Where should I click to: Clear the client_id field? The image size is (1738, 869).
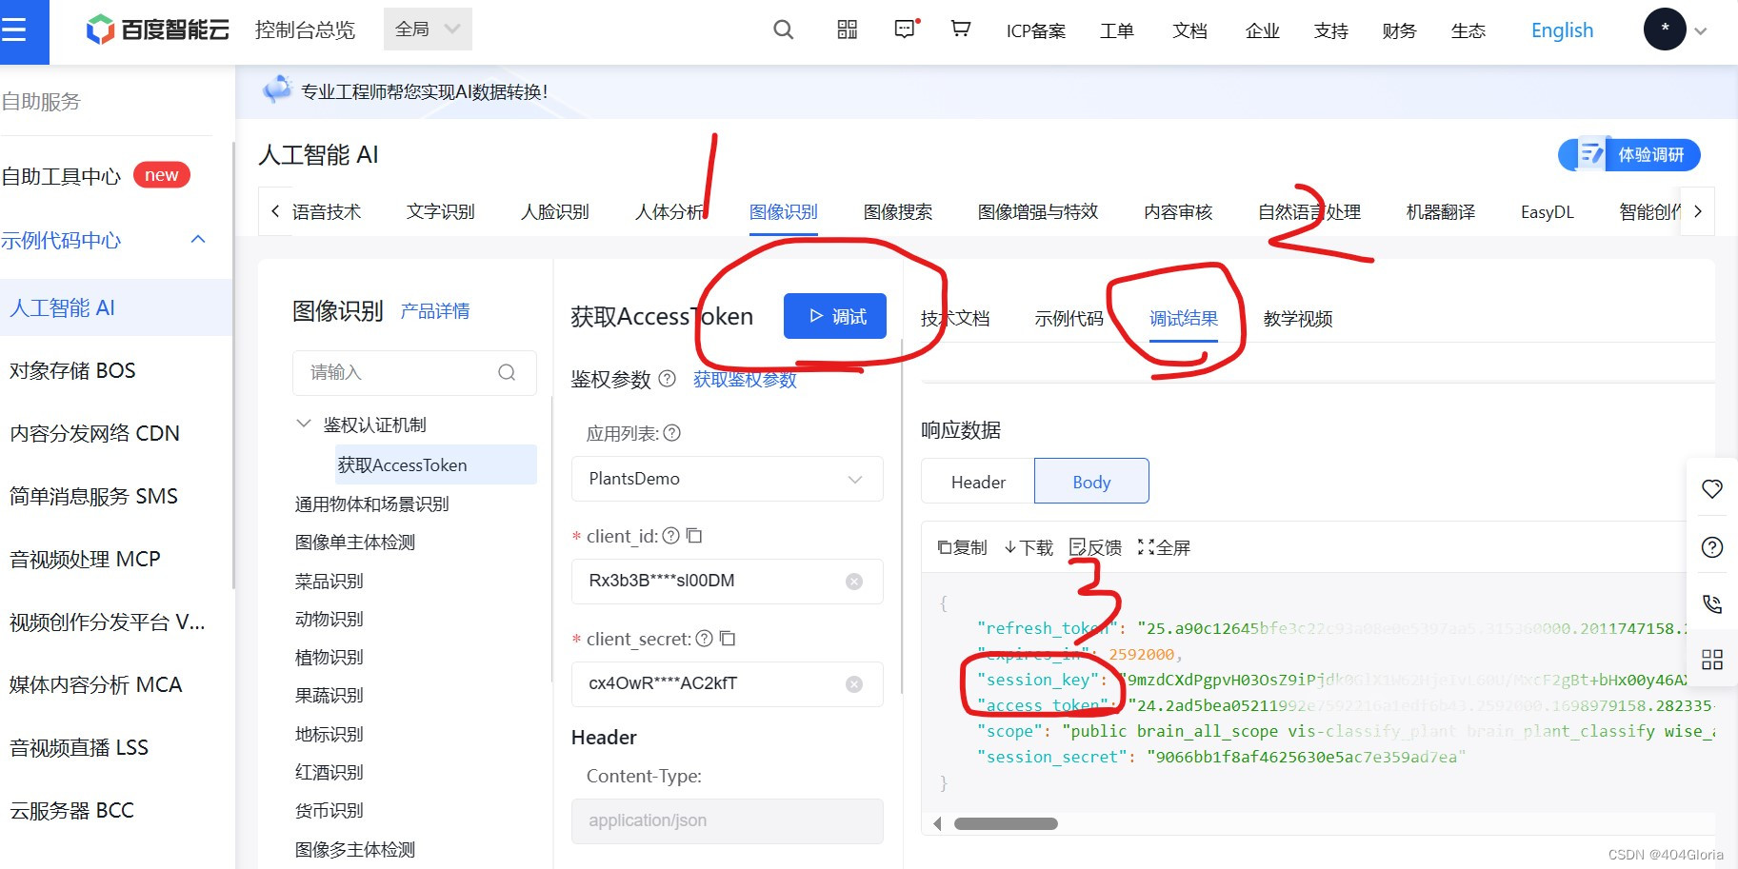pos(854,582)
